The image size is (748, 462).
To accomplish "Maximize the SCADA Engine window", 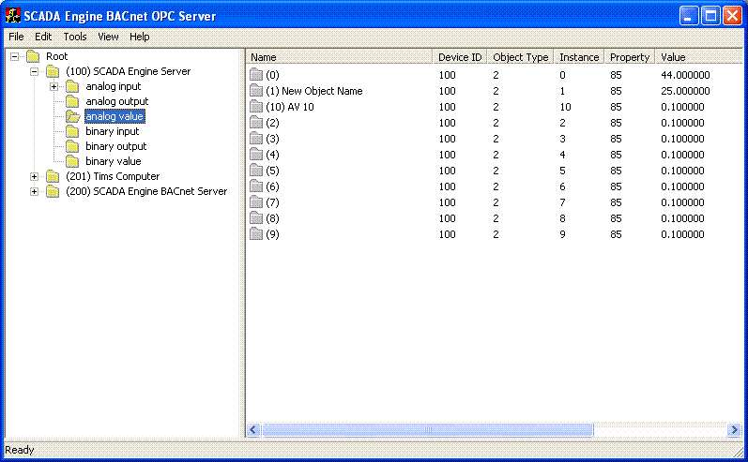I will click(x=710, y=16).
